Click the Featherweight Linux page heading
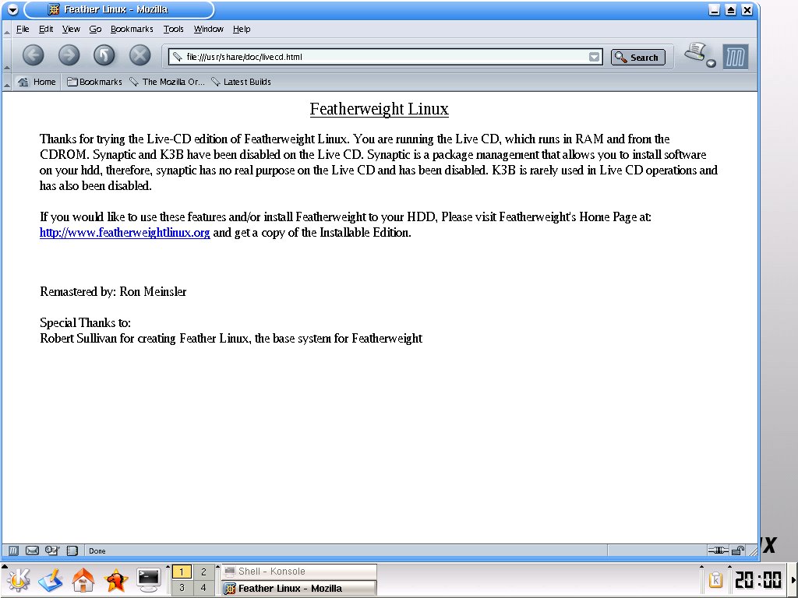Image resolution: width=798 pixels, height=598 pixels. coord(380,109)
